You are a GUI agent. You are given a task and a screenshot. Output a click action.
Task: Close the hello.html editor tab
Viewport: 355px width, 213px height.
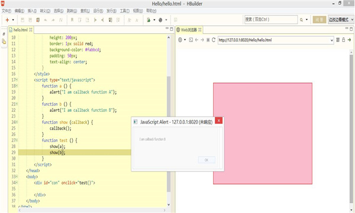(x=31, y=30)
